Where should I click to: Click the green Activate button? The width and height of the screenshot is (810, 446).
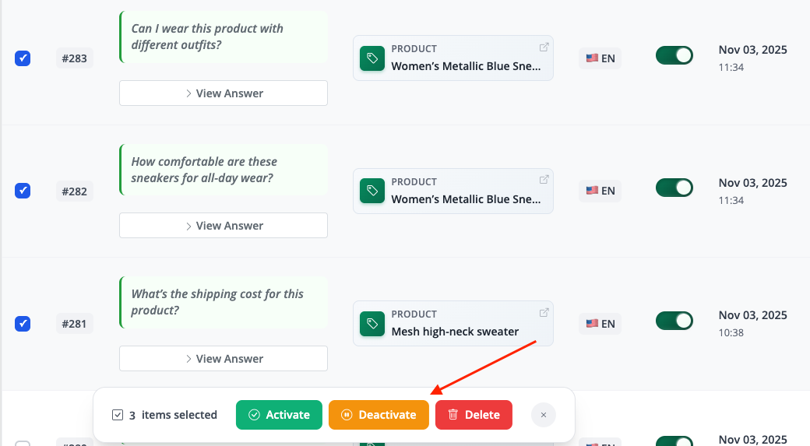click(x=279, y=415)
